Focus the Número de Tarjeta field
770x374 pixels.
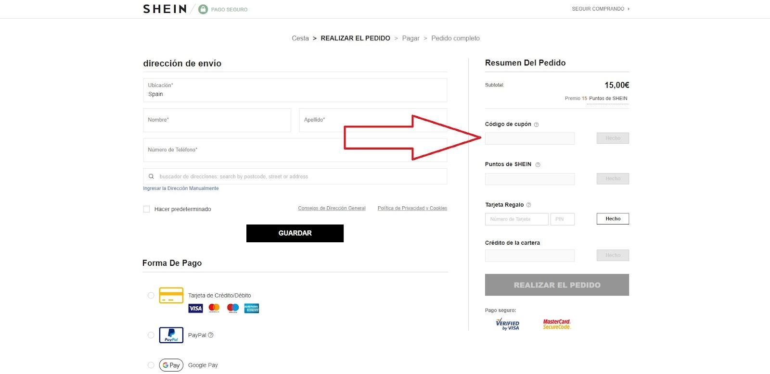pos(517,219)
